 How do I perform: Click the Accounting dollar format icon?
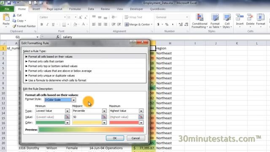coord(158,24)
